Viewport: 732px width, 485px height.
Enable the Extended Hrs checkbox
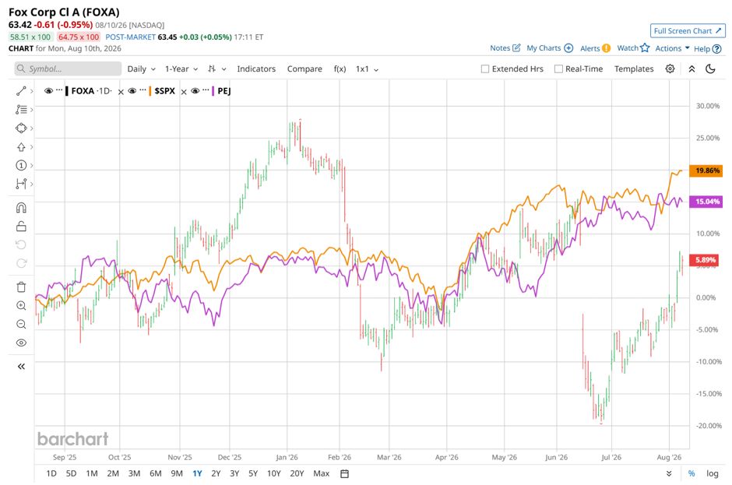[x=485, y=69]
